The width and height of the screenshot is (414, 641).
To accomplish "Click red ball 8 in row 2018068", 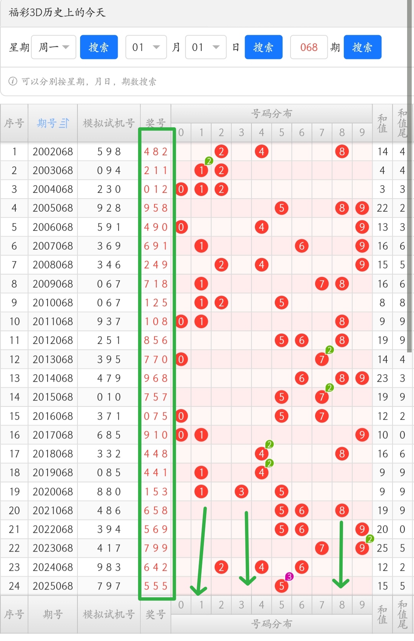I will pos(342,454).
